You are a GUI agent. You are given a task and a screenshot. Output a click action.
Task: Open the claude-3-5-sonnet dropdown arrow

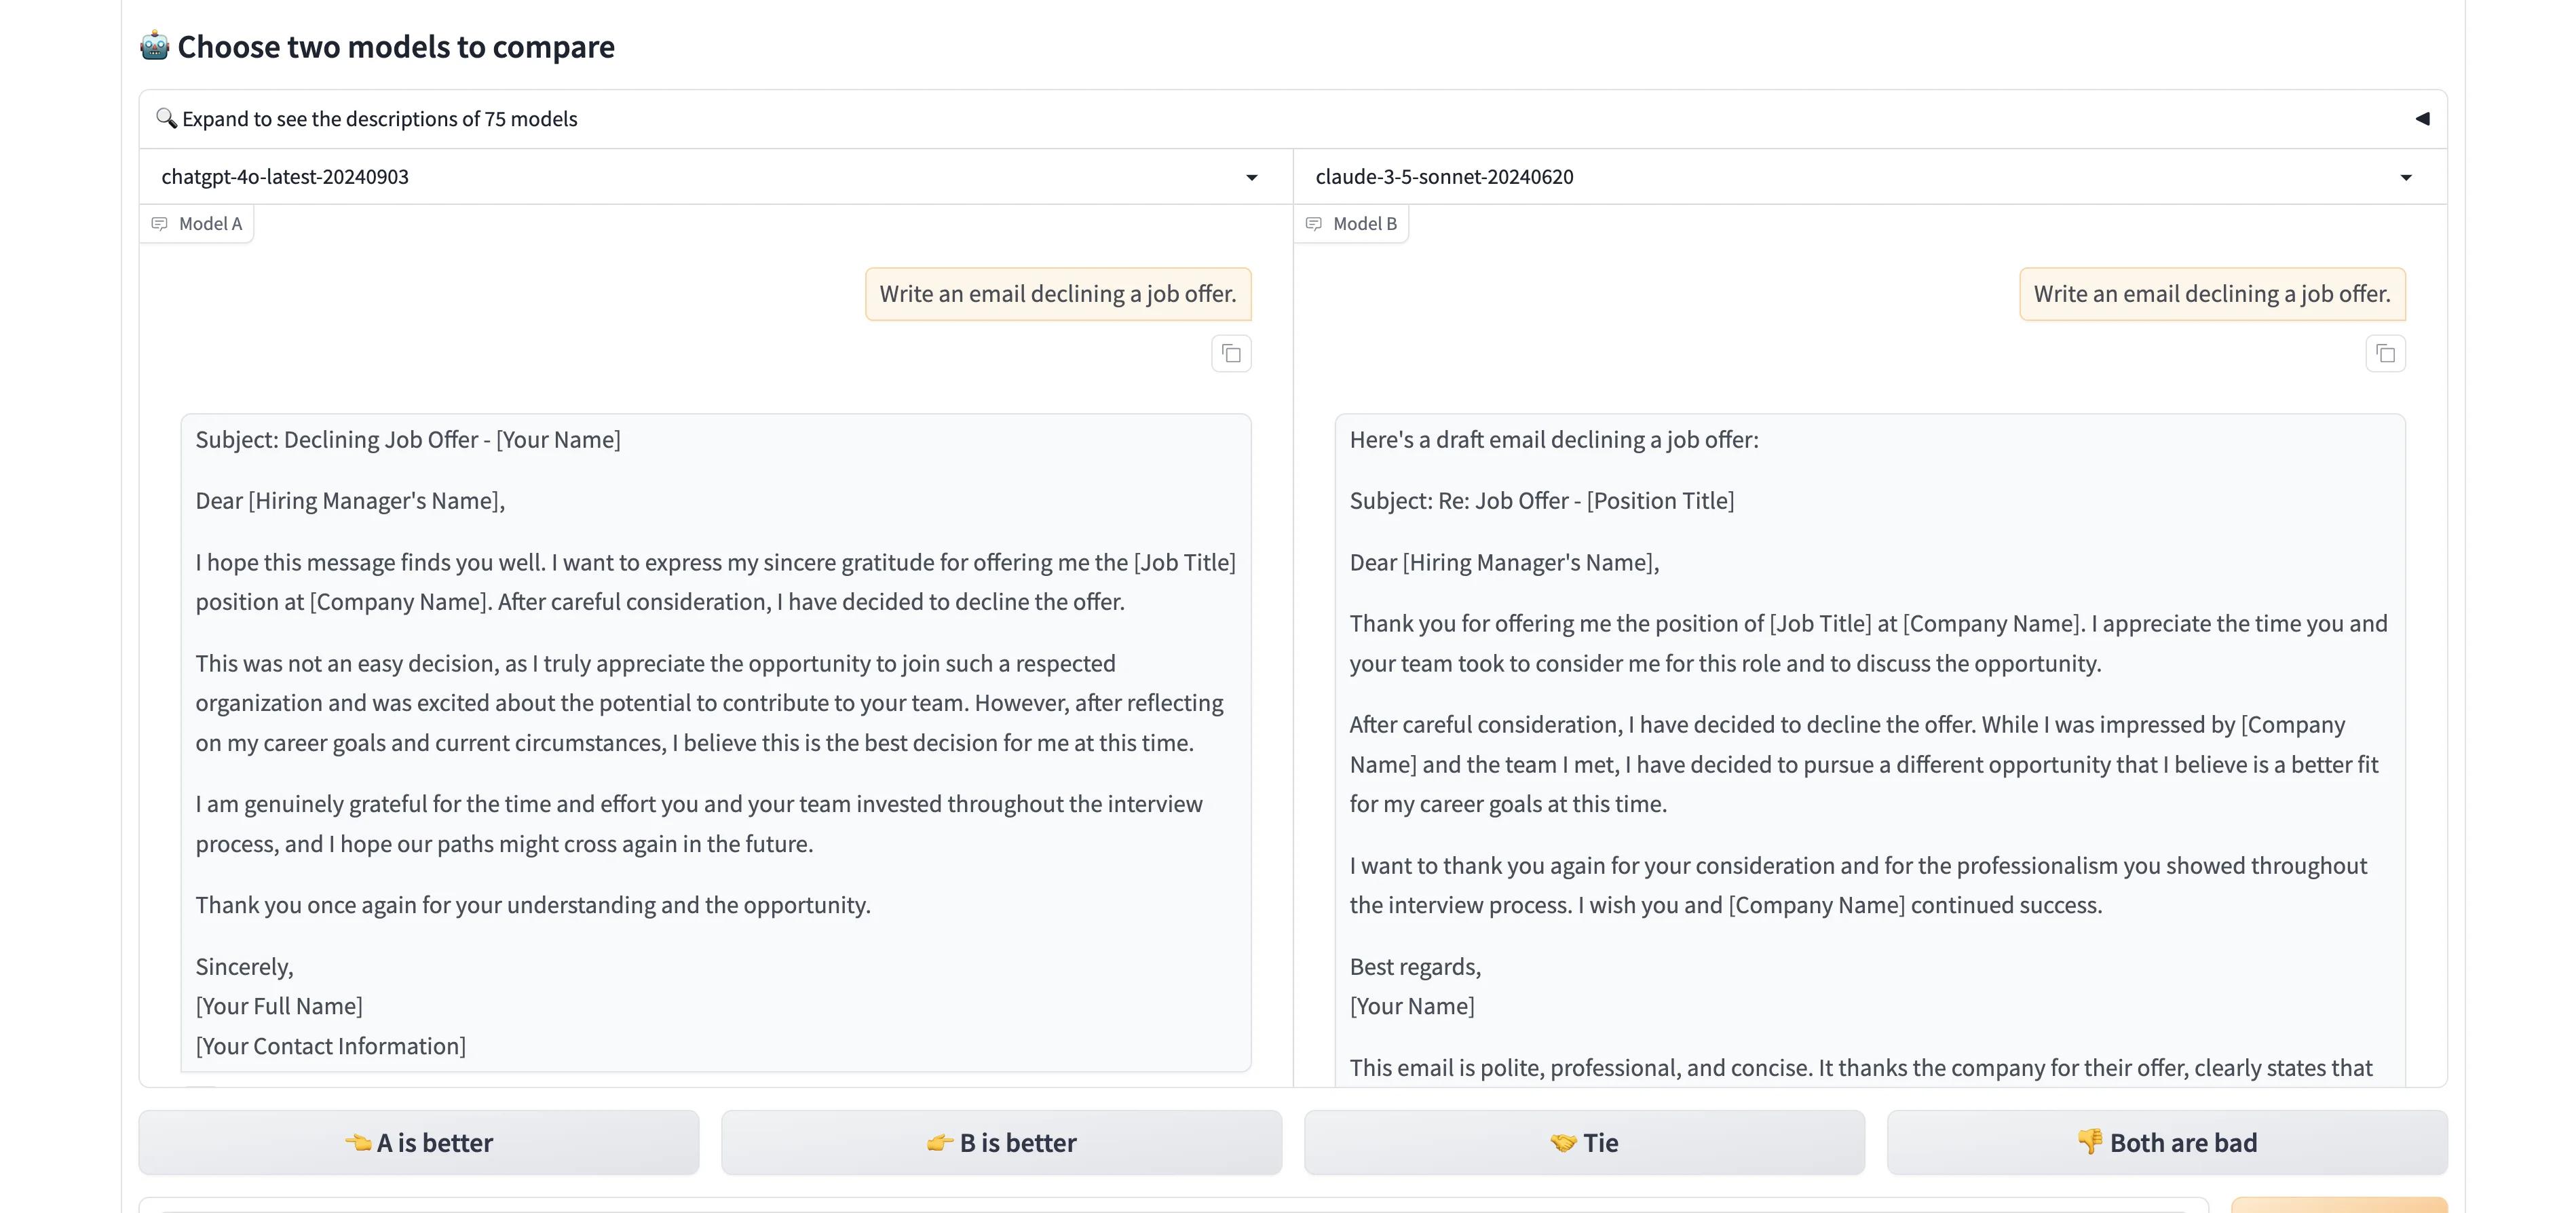tap(2406, 178)
